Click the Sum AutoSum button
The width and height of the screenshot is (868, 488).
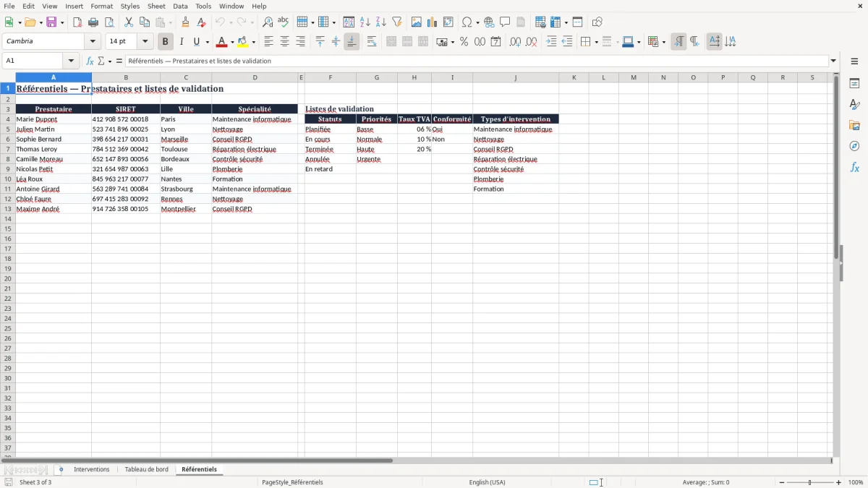click(x=101, y=61)
